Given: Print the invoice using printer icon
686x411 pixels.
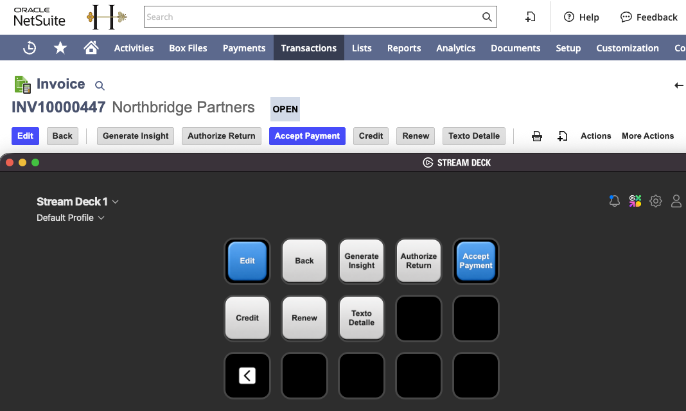Looking at the screenshot, I should (x=537, y=136).
